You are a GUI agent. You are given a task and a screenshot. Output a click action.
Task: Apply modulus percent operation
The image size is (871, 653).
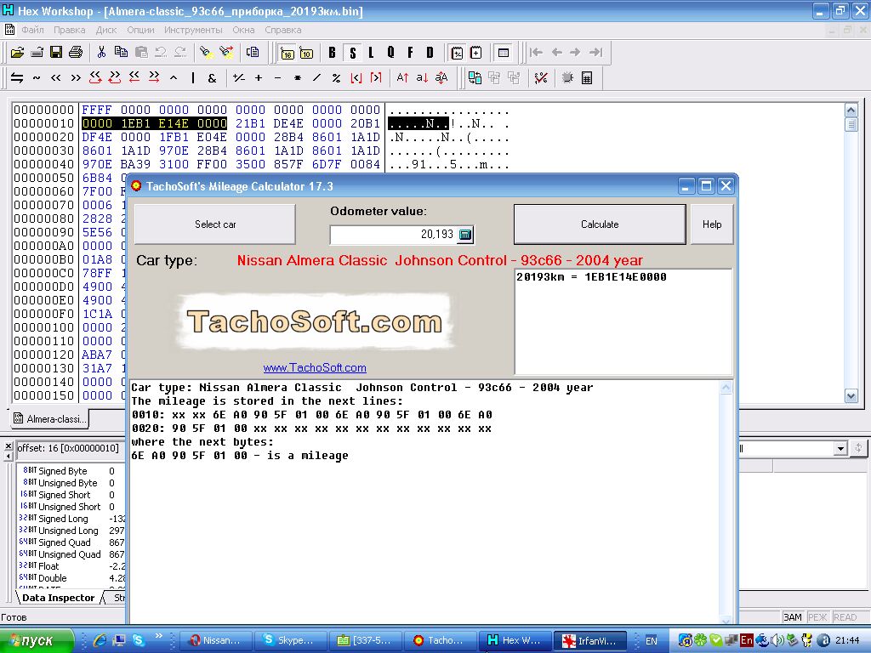tap(336, 78)
